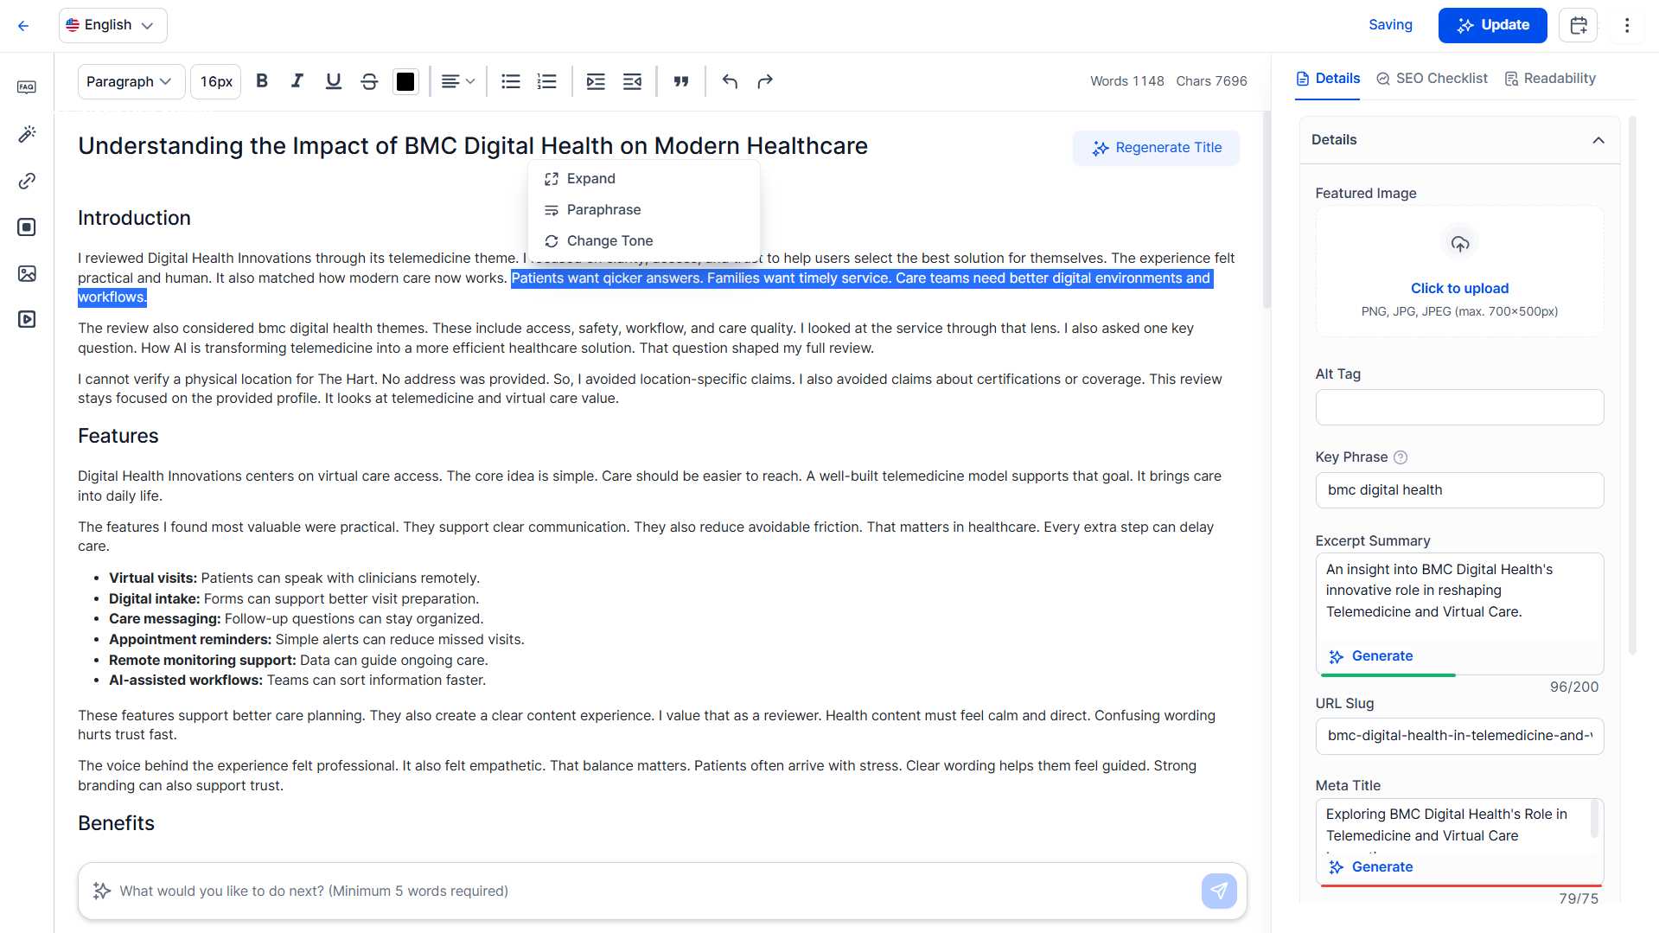Undo the last edit
Image resolution: width=1659 pixels, height=933 pixels.
click(730, 81)
